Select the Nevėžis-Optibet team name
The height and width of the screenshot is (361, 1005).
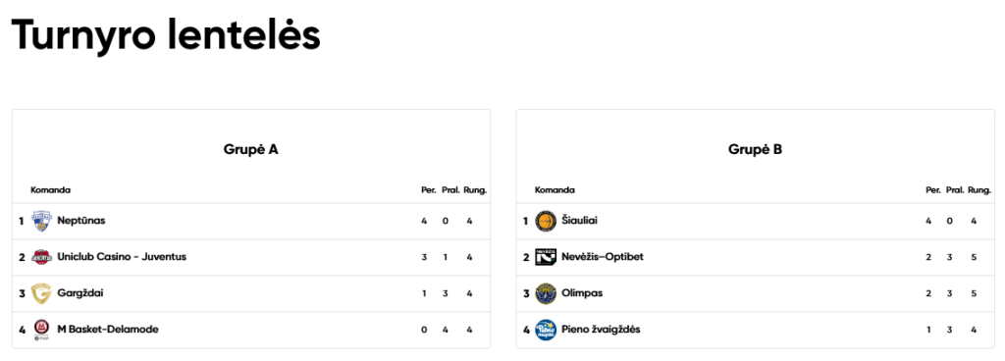click(603, 257)
